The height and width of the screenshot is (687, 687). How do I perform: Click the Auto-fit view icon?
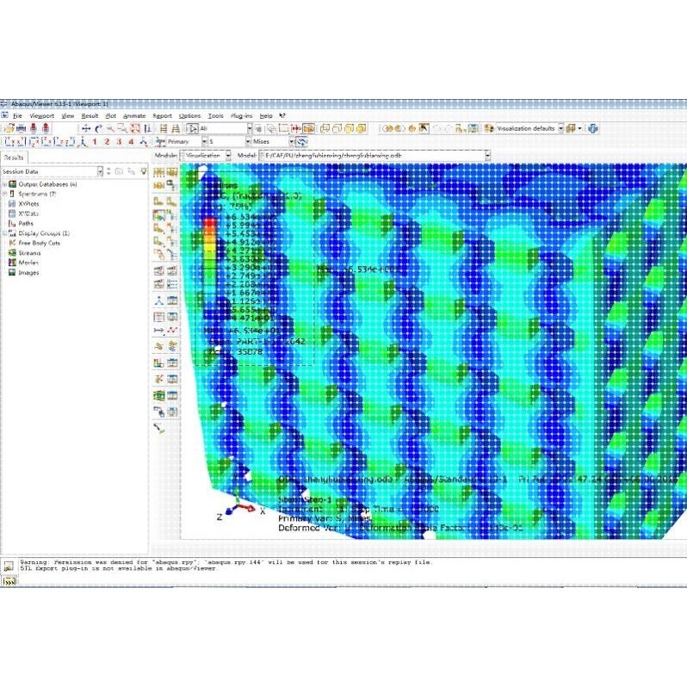135,128
